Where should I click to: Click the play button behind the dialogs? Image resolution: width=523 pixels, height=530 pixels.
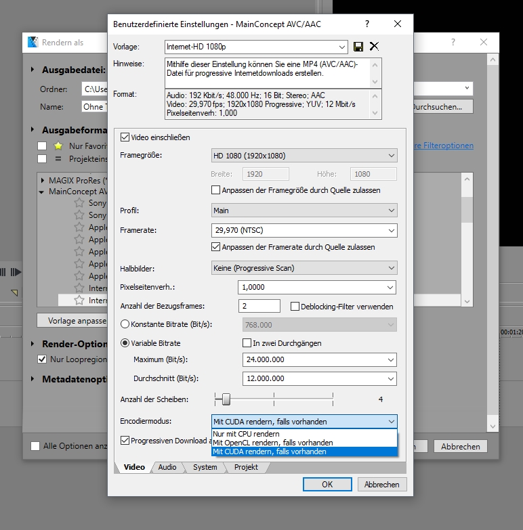point(16,272)
